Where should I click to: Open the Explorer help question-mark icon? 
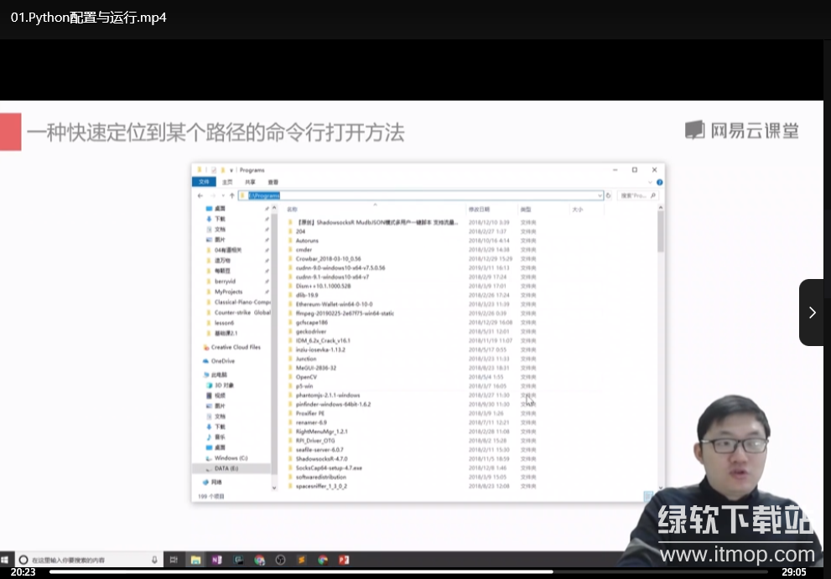660,181
